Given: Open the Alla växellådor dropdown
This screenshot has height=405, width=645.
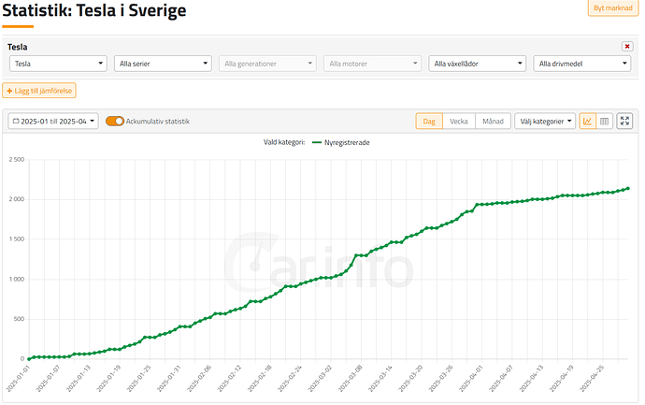Looking at the screenshot, I should 477,64.
